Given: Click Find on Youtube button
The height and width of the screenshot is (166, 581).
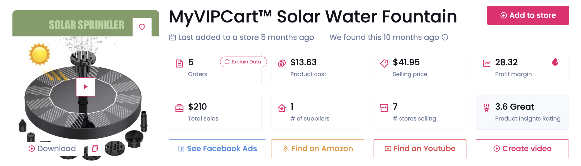Looking at the screenshot, I should pos(420,149).
